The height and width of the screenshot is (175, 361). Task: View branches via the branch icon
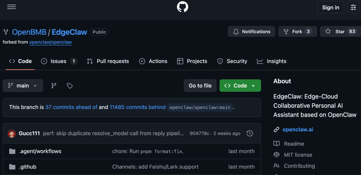[54, 86]
